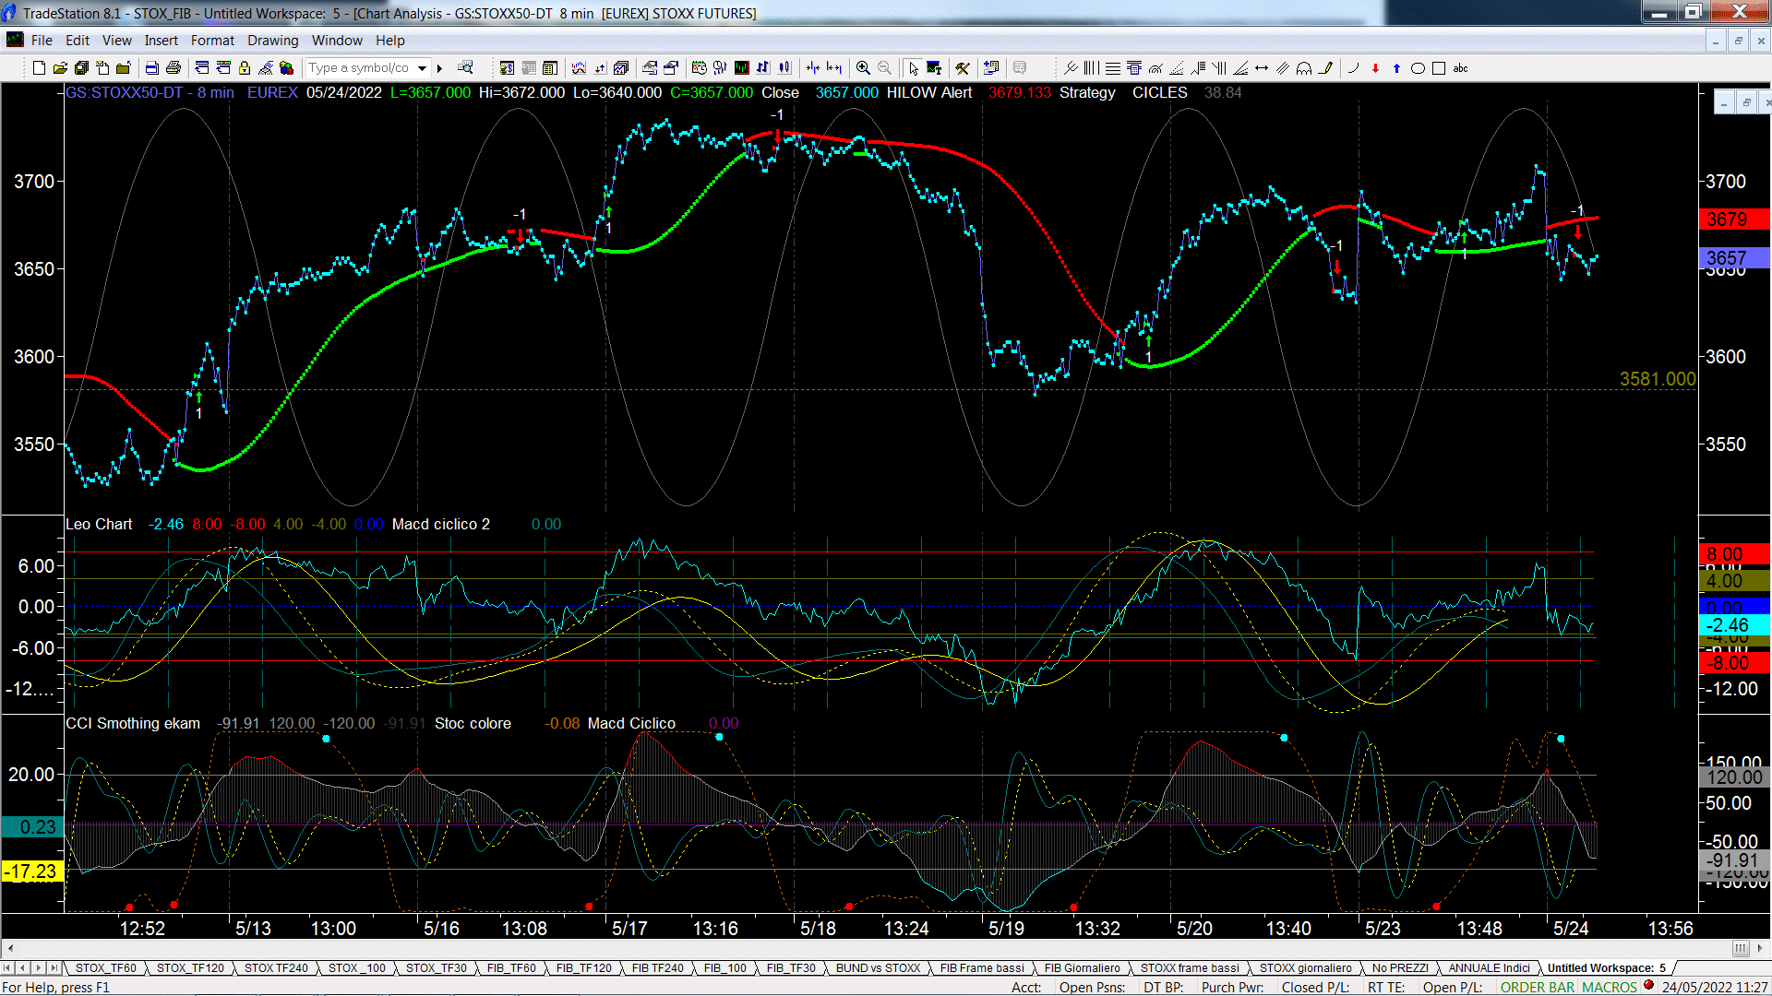
Task: Switch to the No PREZZI tab
Action: 1400,967
